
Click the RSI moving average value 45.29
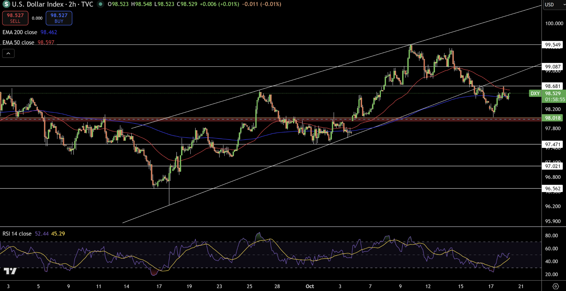pos(58,234)
